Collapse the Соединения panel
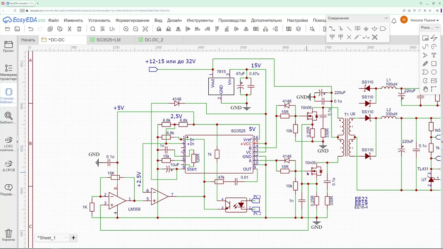 point(386,18)
